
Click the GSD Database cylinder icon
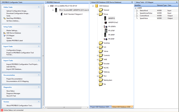coord(96,6)
